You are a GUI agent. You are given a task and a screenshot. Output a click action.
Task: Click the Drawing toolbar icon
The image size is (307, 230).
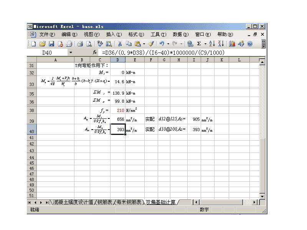[241, 44]
